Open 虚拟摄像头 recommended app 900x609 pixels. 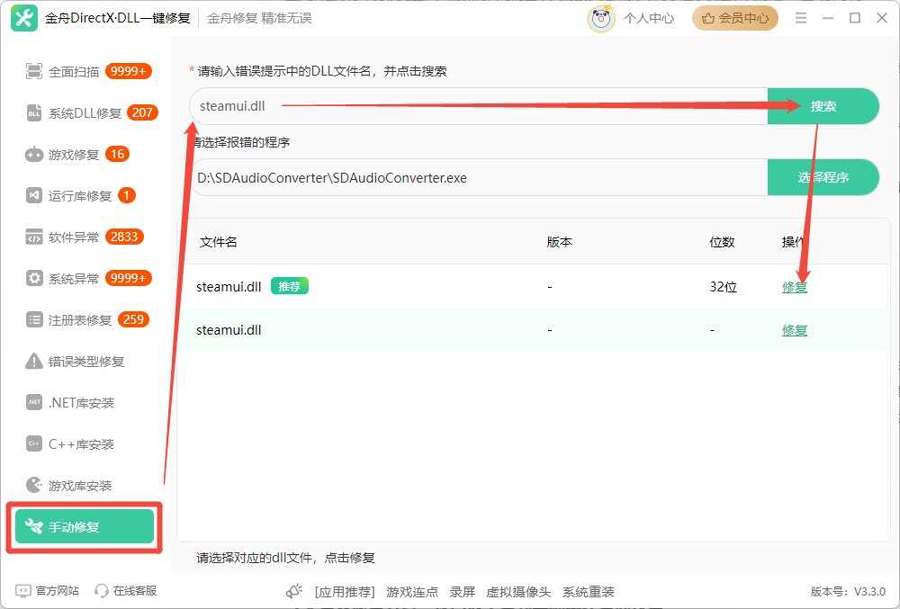coord(518,592)
